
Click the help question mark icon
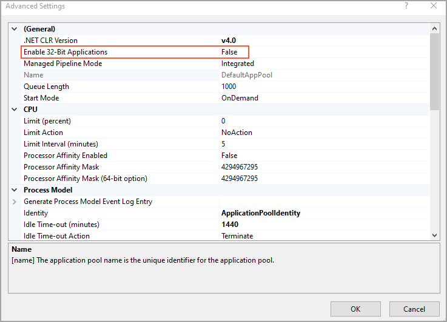406,6
